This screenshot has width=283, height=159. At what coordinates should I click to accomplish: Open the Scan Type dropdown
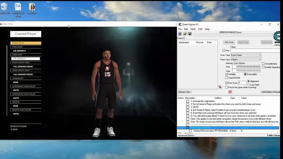click(246, 55)
